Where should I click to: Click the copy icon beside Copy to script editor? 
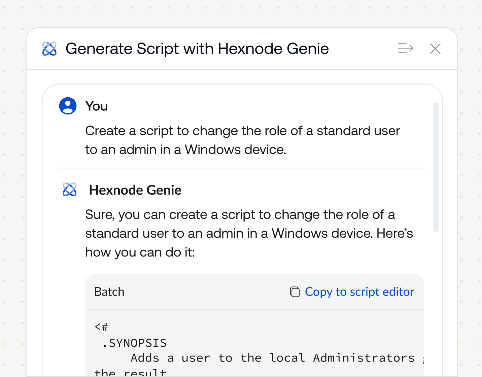(295, 292)
